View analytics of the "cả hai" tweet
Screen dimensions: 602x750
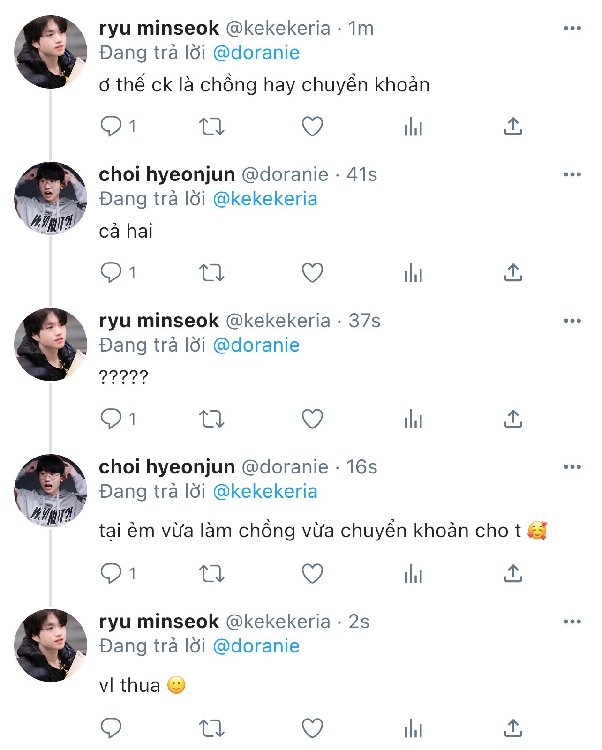point(413,273)
